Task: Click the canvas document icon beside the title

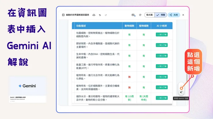Action: (63, 15)
